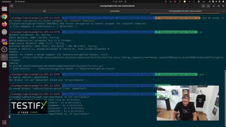
Task: Open the terminal search button
Action: pyautogui.click(x=203, y=6)
